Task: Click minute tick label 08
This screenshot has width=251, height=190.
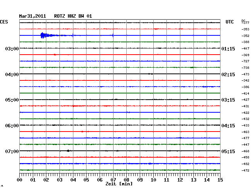Action: [x=126, y=180]
